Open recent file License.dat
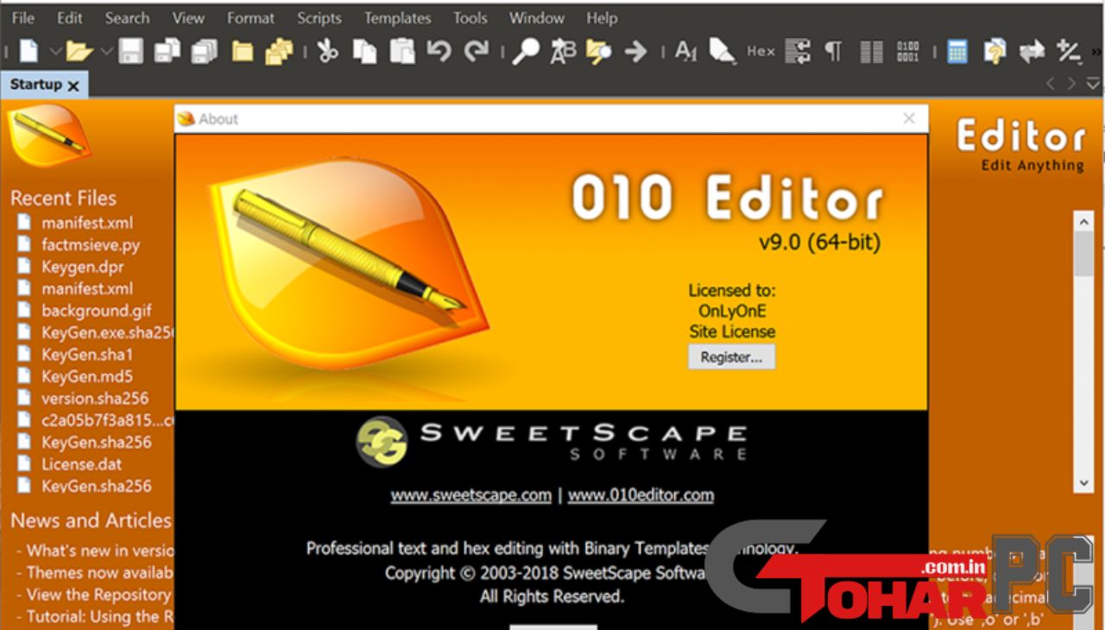 tap(82, 464)
